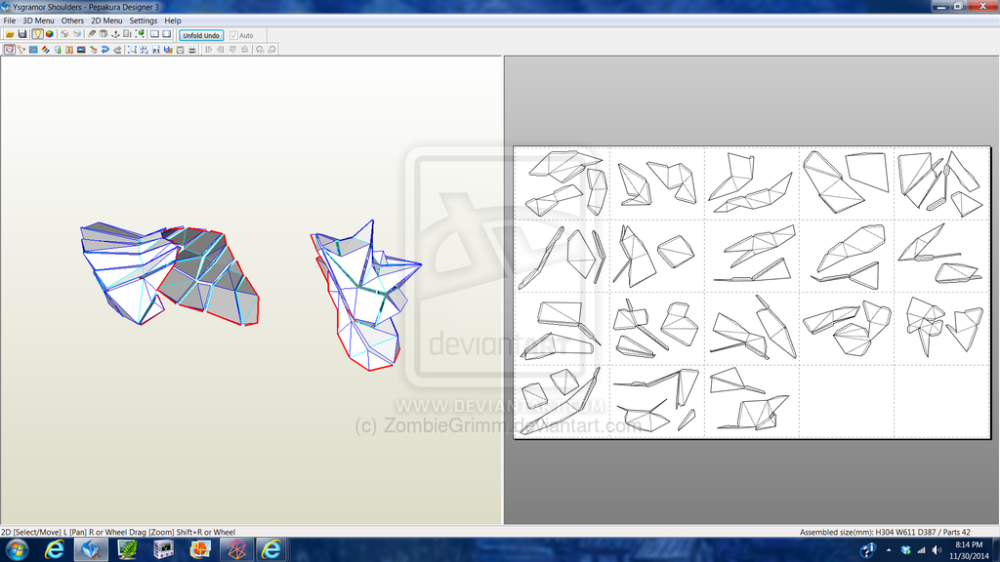
Task: Click the dashed-selection zoom icon
Action: click(x=132, y=49)
